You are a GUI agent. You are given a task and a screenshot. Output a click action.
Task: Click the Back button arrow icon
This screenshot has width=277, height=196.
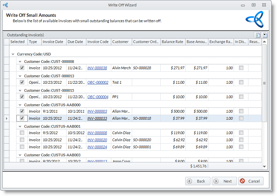[x=190, y=181]
